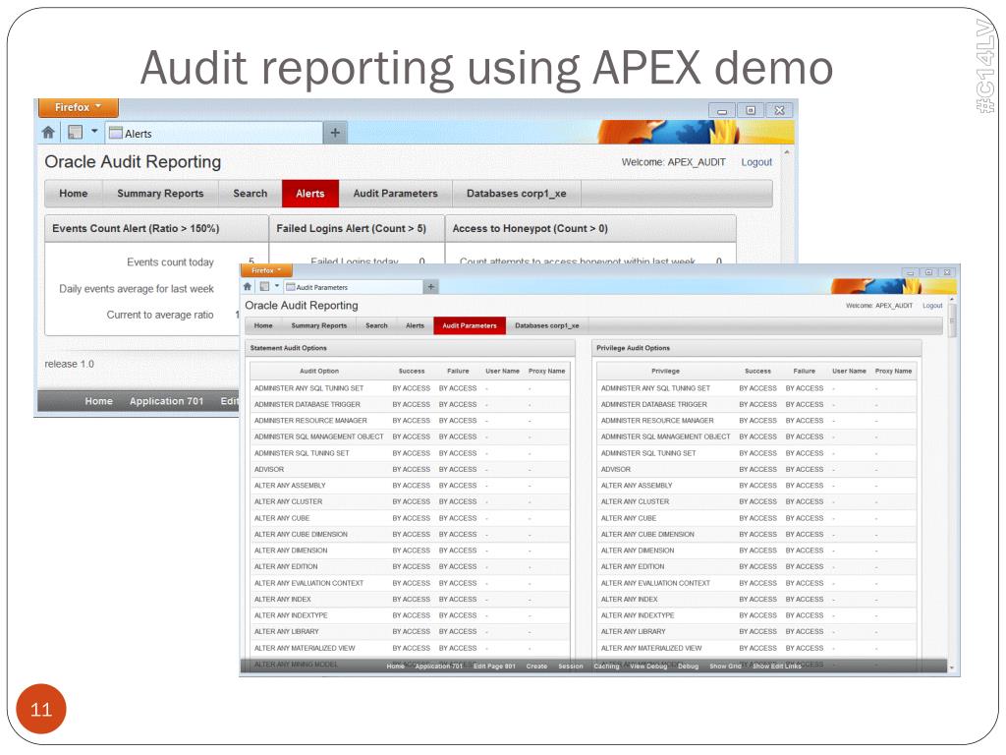Open Summary Reports in the Alerts window
Viewport: 1006px width, 755px height.
click(160, 194)
